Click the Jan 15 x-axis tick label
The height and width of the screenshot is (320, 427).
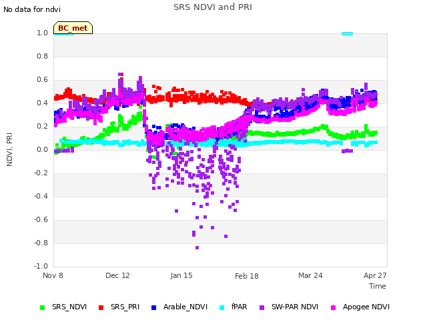pyautogui.click(x=181, y=275)
